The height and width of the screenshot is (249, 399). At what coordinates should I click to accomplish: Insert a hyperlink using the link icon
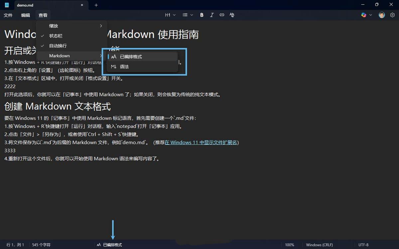[x=222, y=15]
